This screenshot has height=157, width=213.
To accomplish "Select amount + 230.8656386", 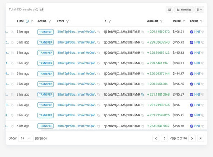I will pos(158,84).
